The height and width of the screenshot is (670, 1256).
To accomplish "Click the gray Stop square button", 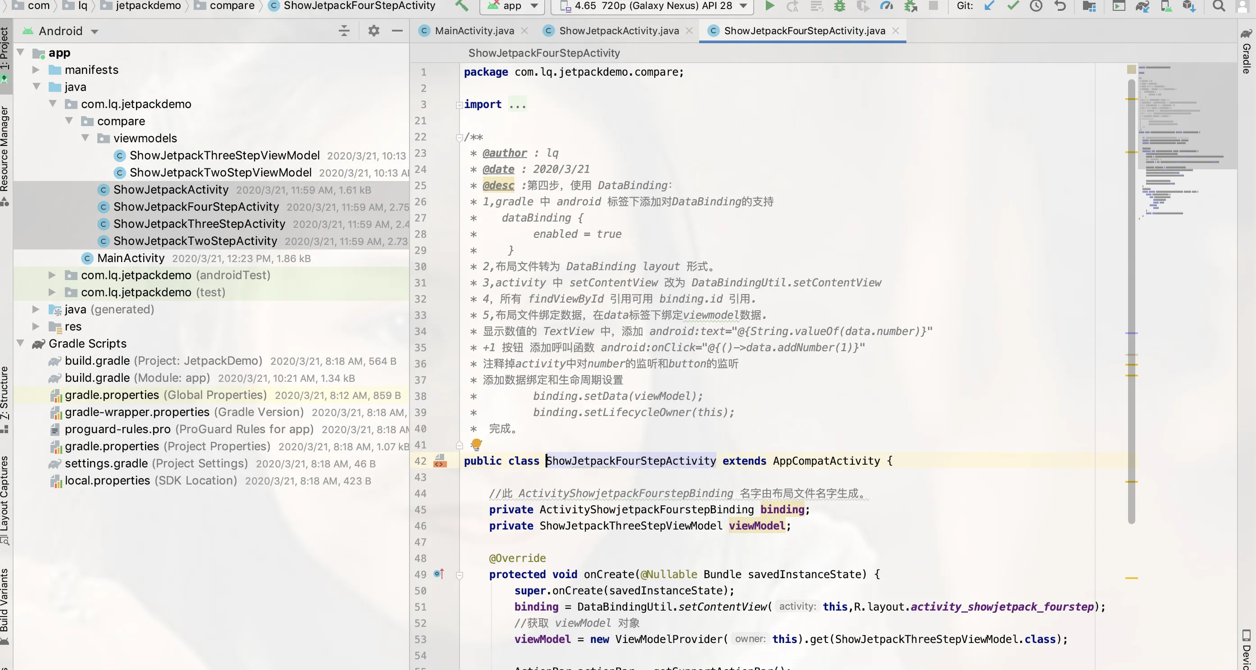I will click(933, 6).
